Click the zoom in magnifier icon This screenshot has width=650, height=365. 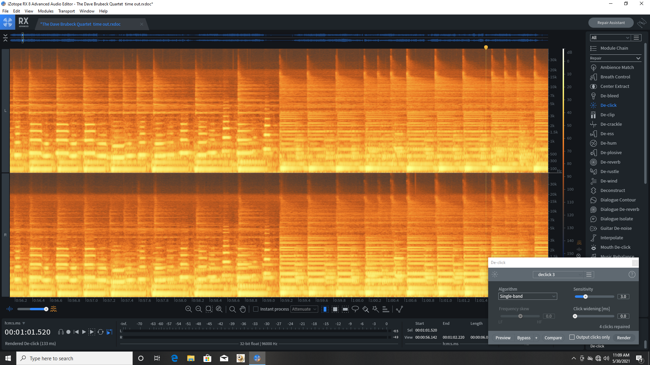(189, 309)
